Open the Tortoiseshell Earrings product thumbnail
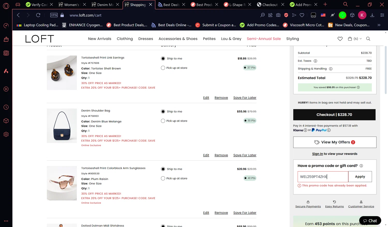 [x=62, y=73]
